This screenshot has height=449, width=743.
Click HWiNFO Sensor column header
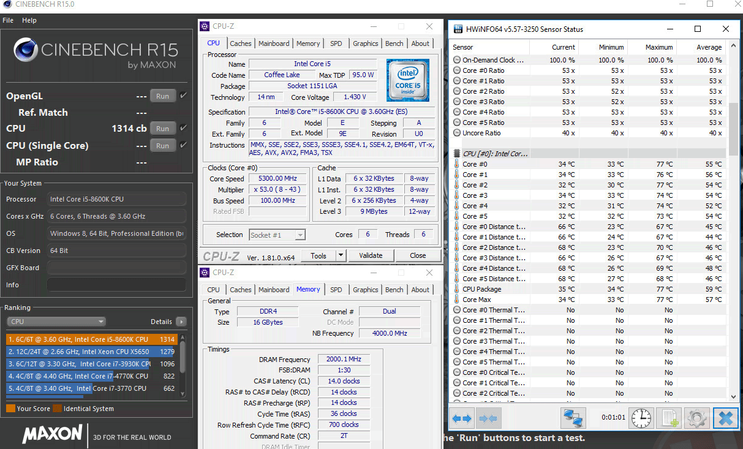pos(489,47)
